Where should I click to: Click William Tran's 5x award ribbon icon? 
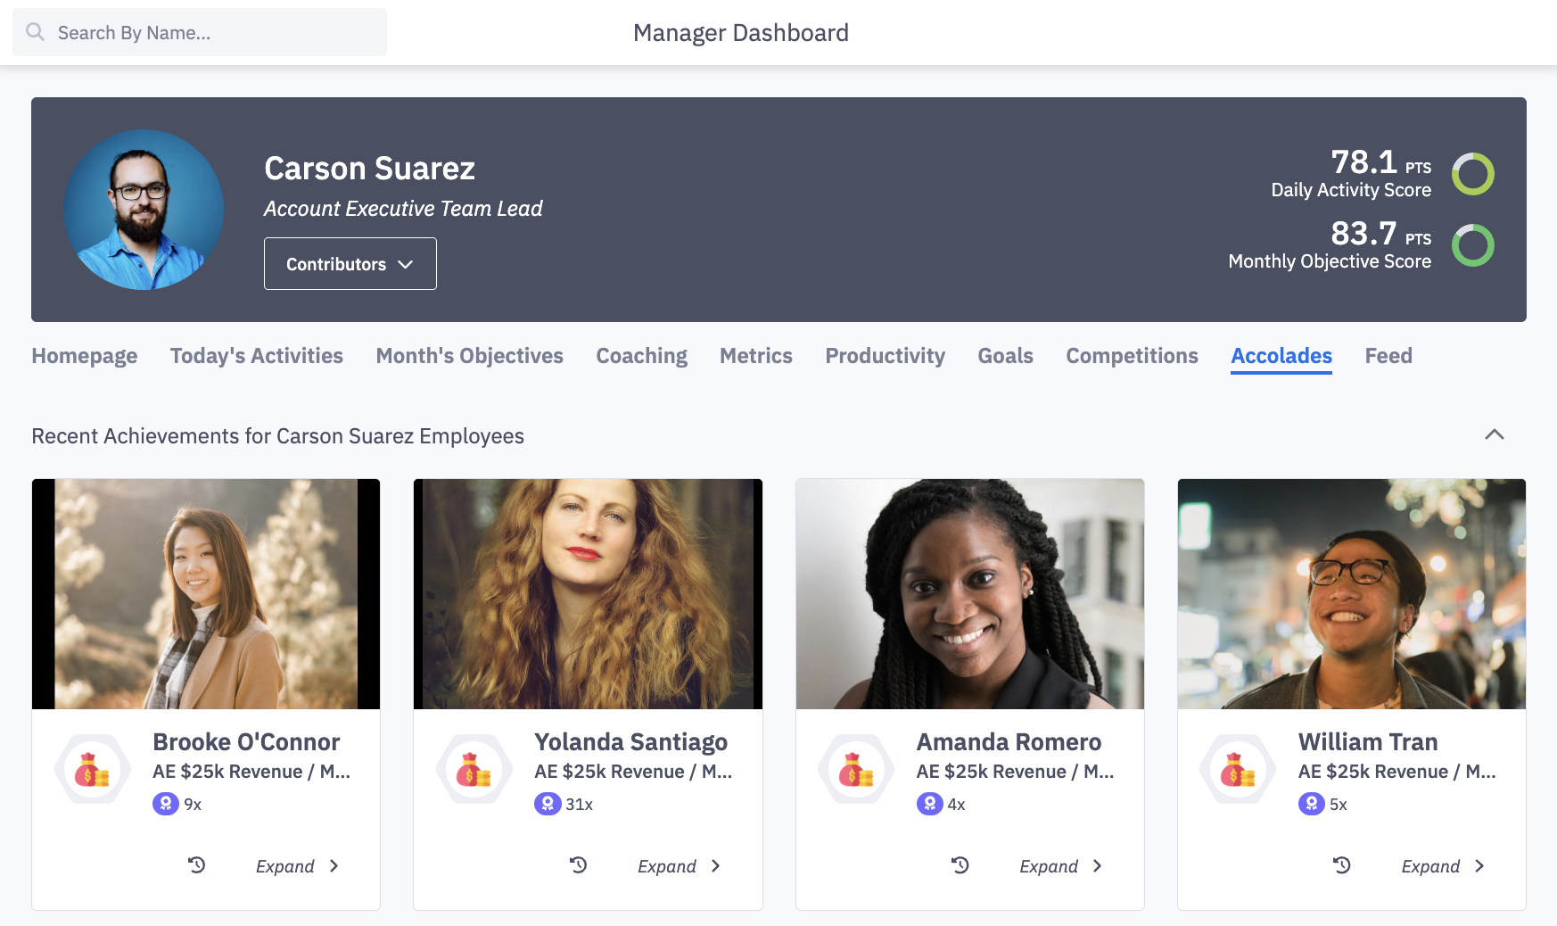pyautogui.click(x=1311, y=804)
